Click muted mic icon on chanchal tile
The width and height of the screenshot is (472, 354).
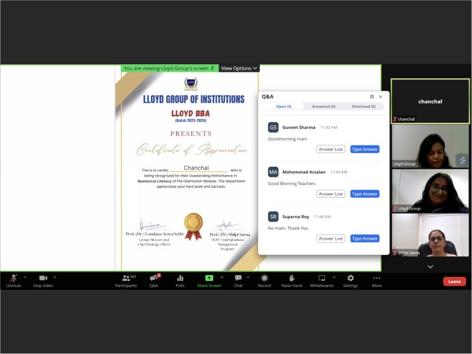tap(395, 119)
